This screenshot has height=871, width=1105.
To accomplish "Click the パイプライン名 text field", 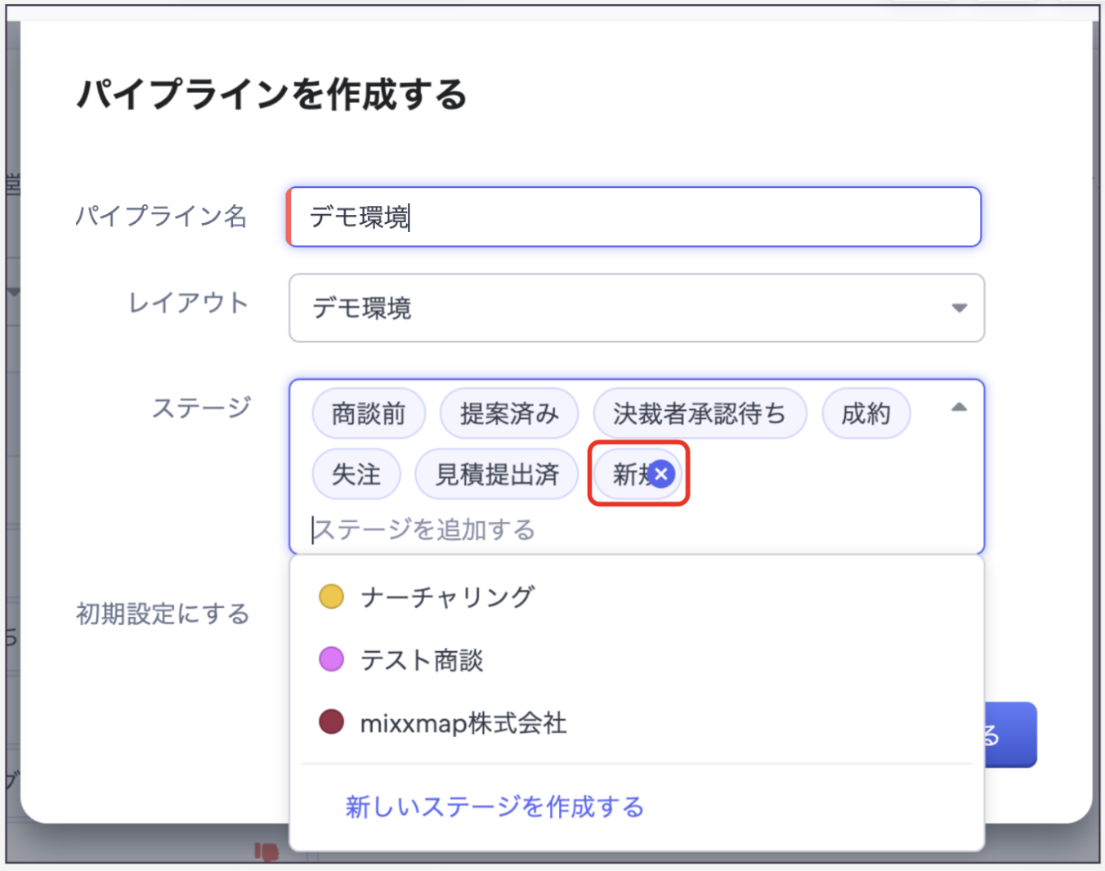I will (x=634, y=217).
